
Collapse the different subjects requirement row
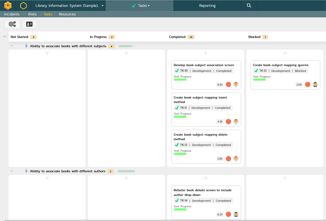coord(12,46)
